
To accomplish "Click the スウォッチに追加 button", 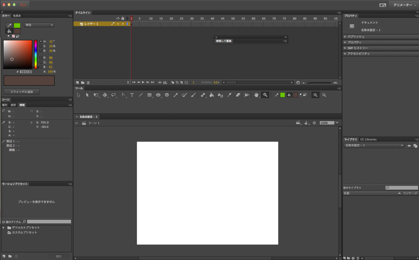I will tap(22, 92).
